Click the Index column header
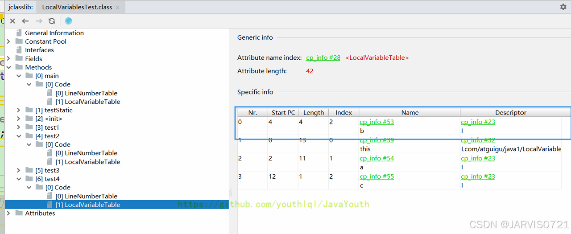Viewport: 571px width, 234px height. click(344, 113)
